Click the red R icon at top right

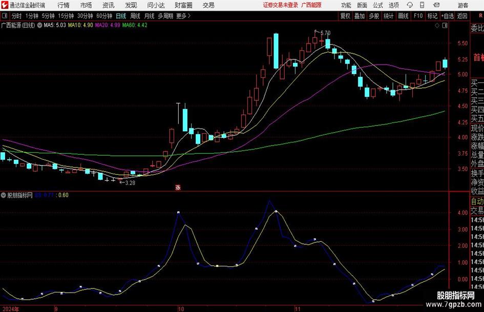(481, 16)
